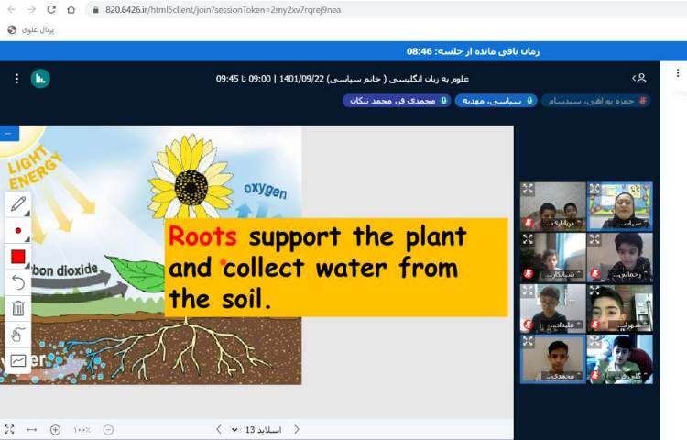Reset zoom using the percentage label

tap(82, 429)
